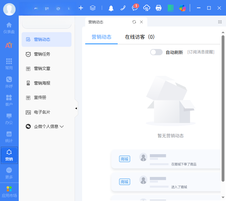The height and width of the screenshot is (201, 226).
Task: Open the 更多 more section
Action: click(9, 173)
